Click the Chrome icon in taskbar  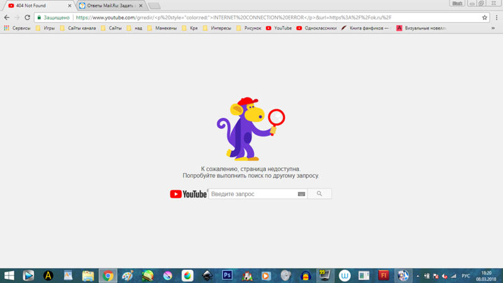(x=108, y=275)
